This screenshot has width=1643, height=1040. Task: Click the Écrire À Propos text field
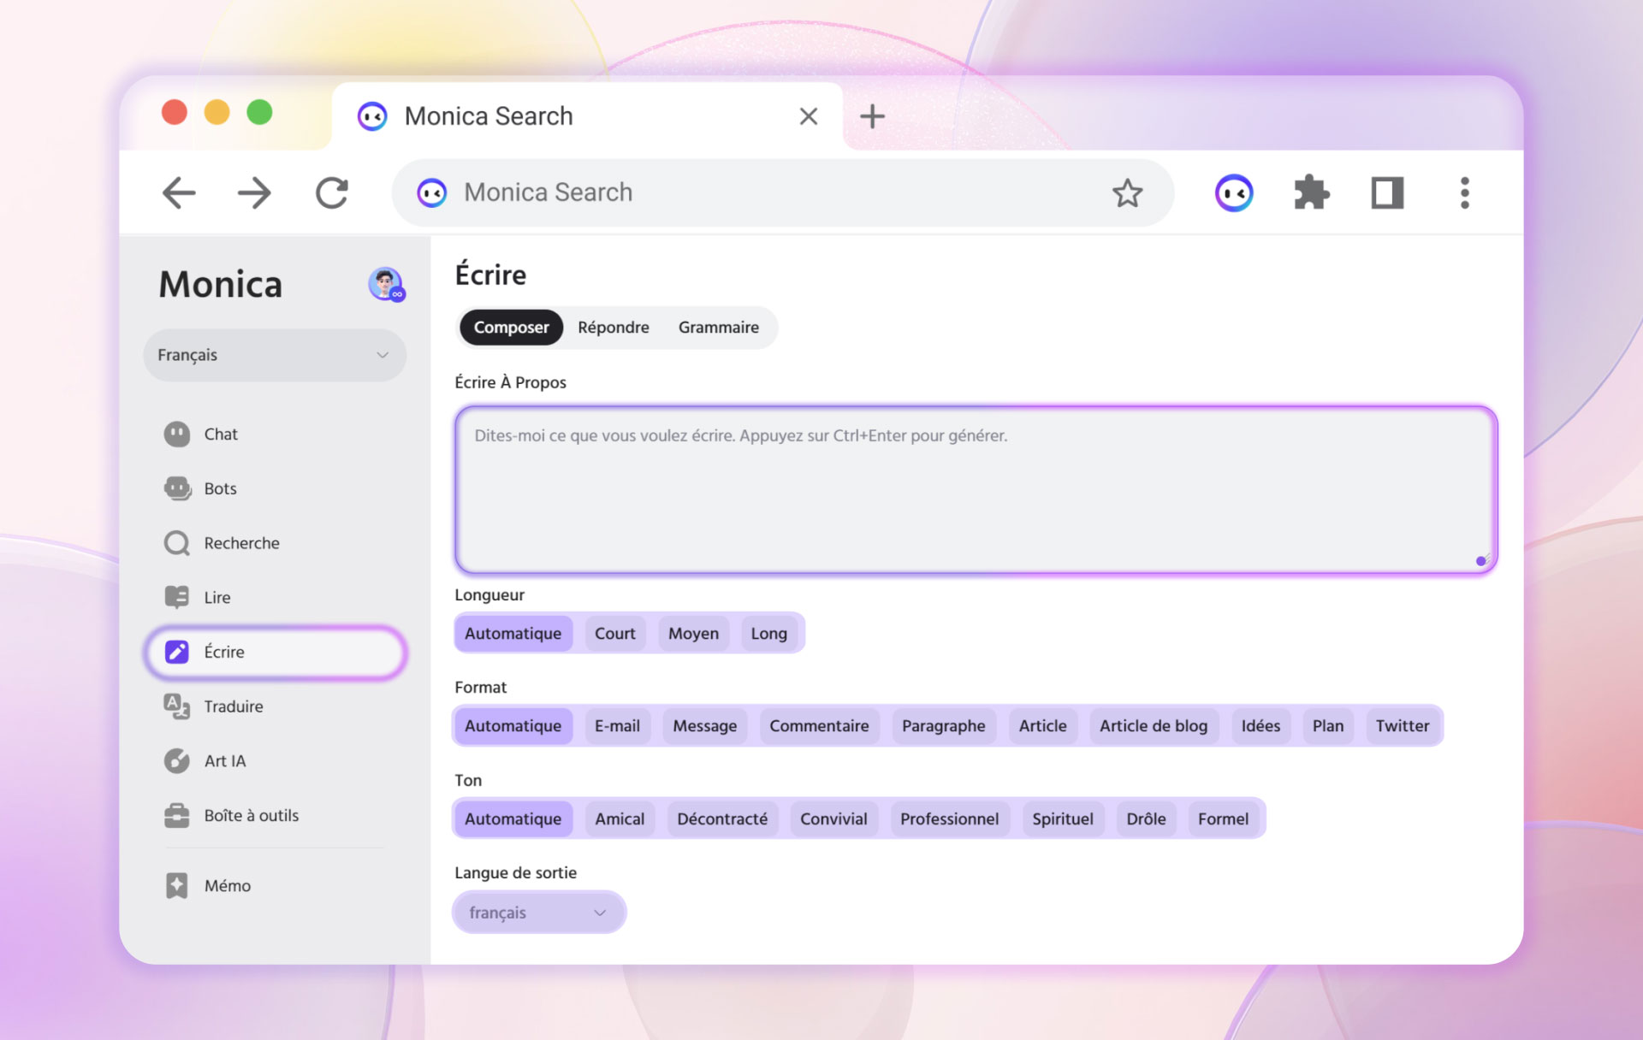point(976,489)
